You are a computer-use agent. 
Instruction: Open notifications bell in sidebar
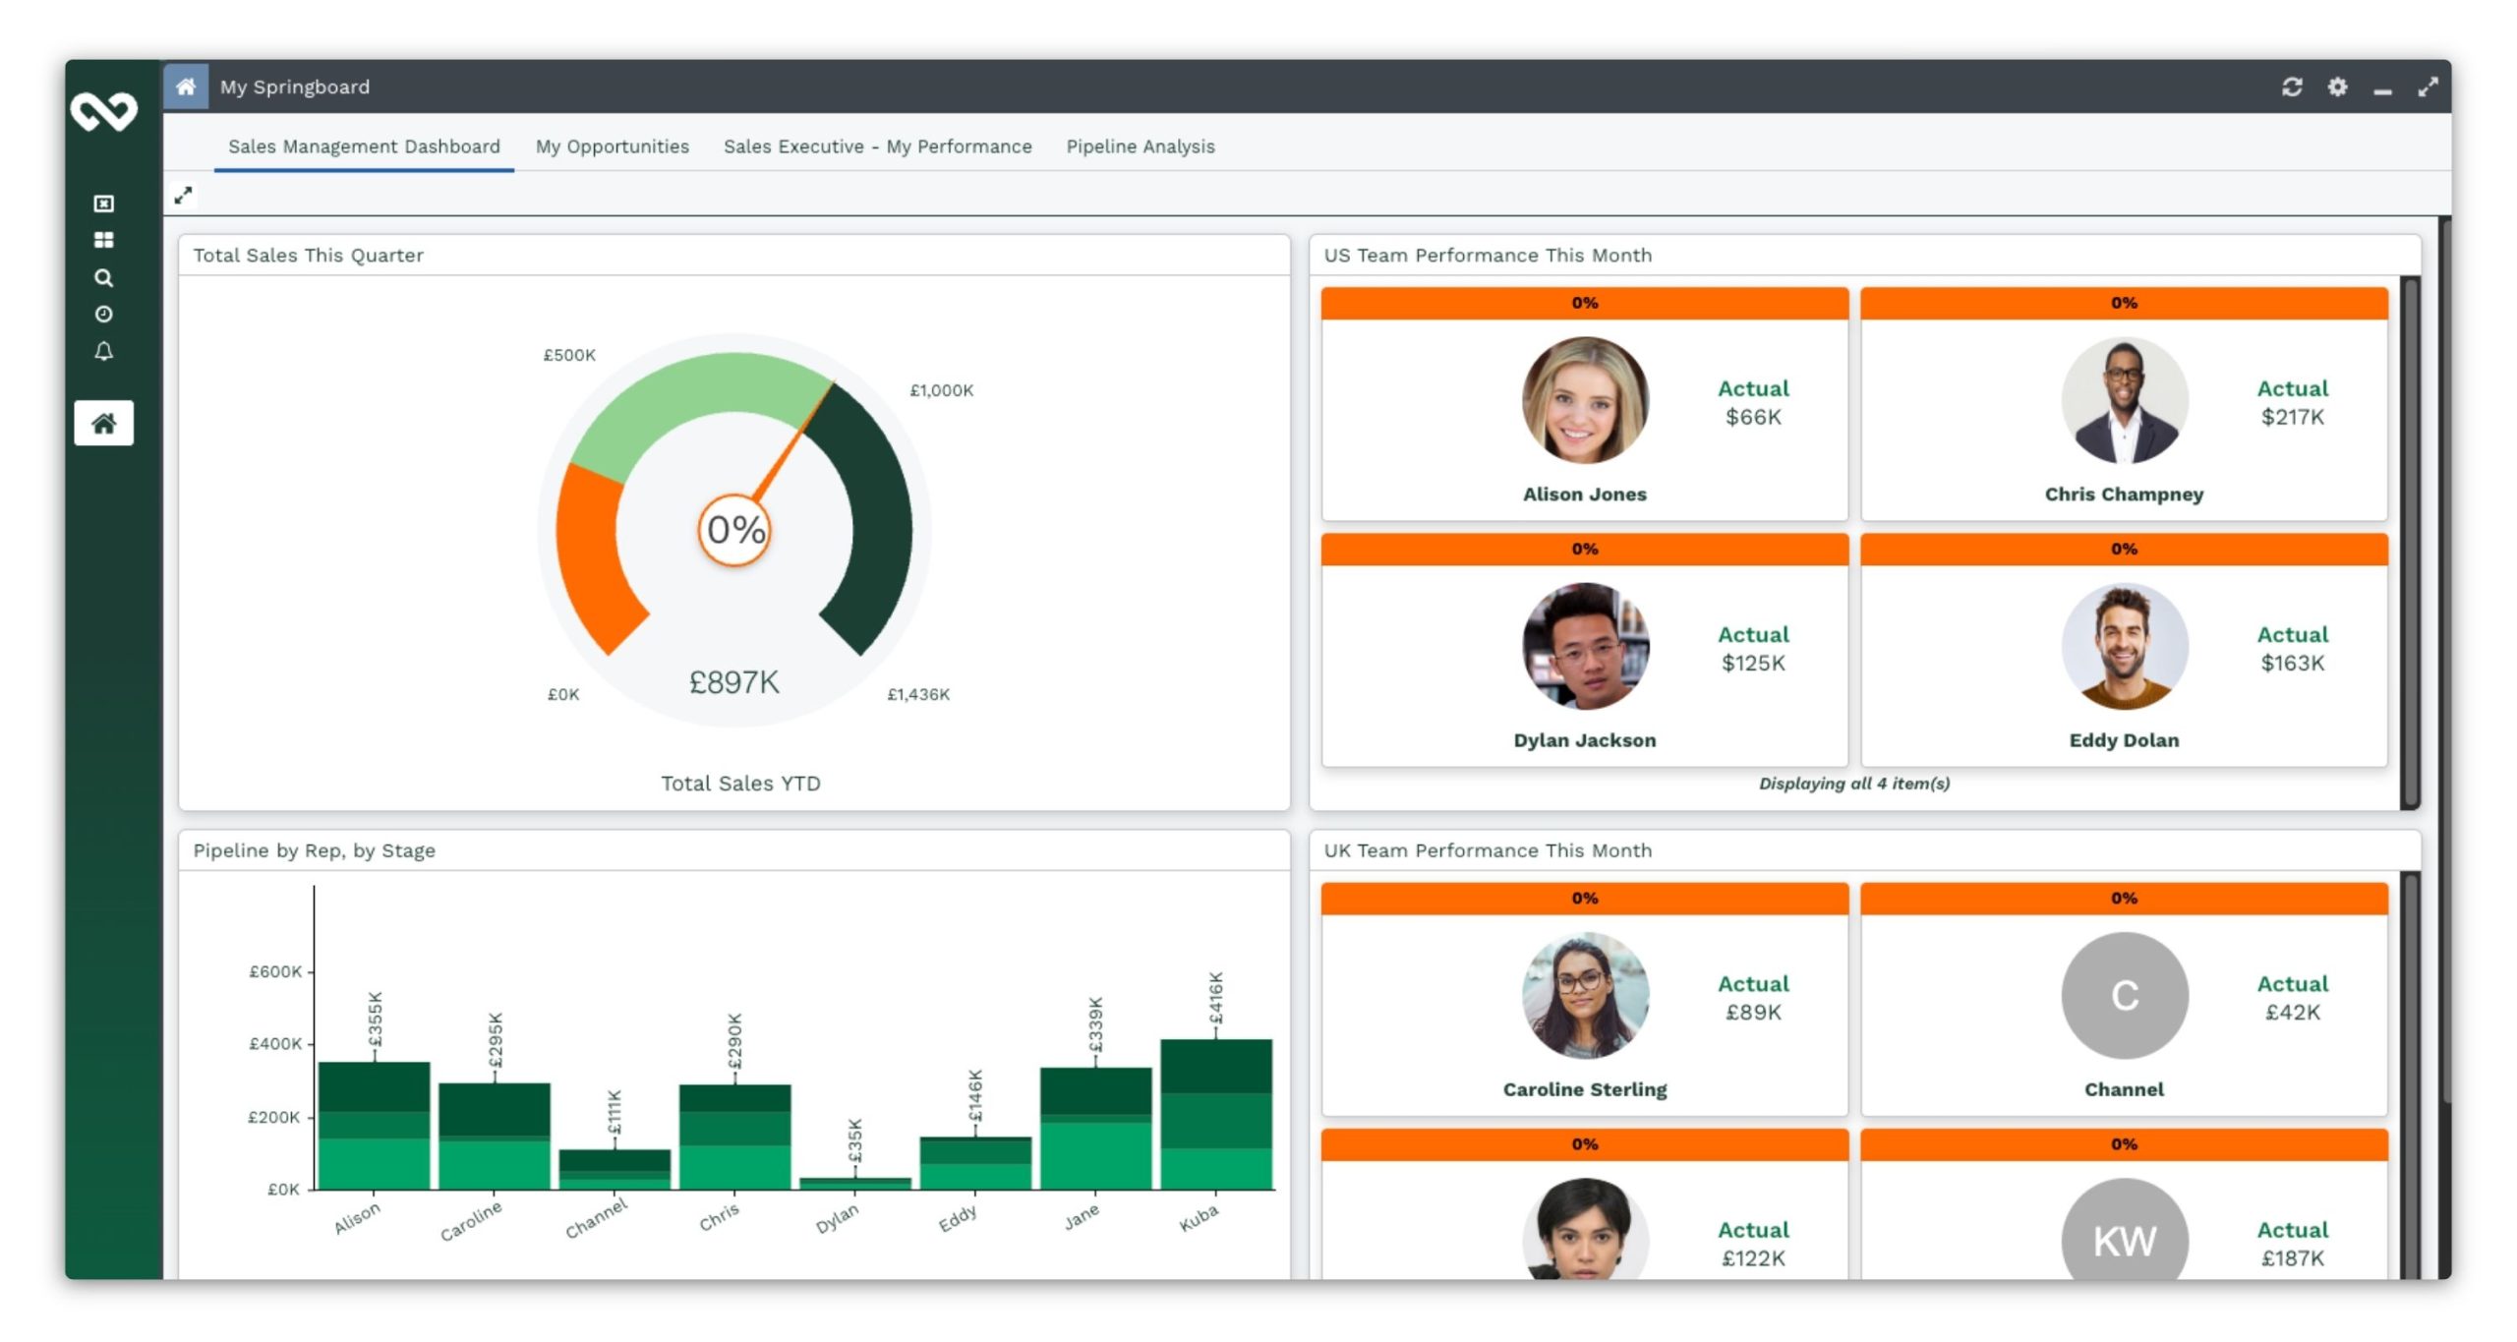(103, 351)
